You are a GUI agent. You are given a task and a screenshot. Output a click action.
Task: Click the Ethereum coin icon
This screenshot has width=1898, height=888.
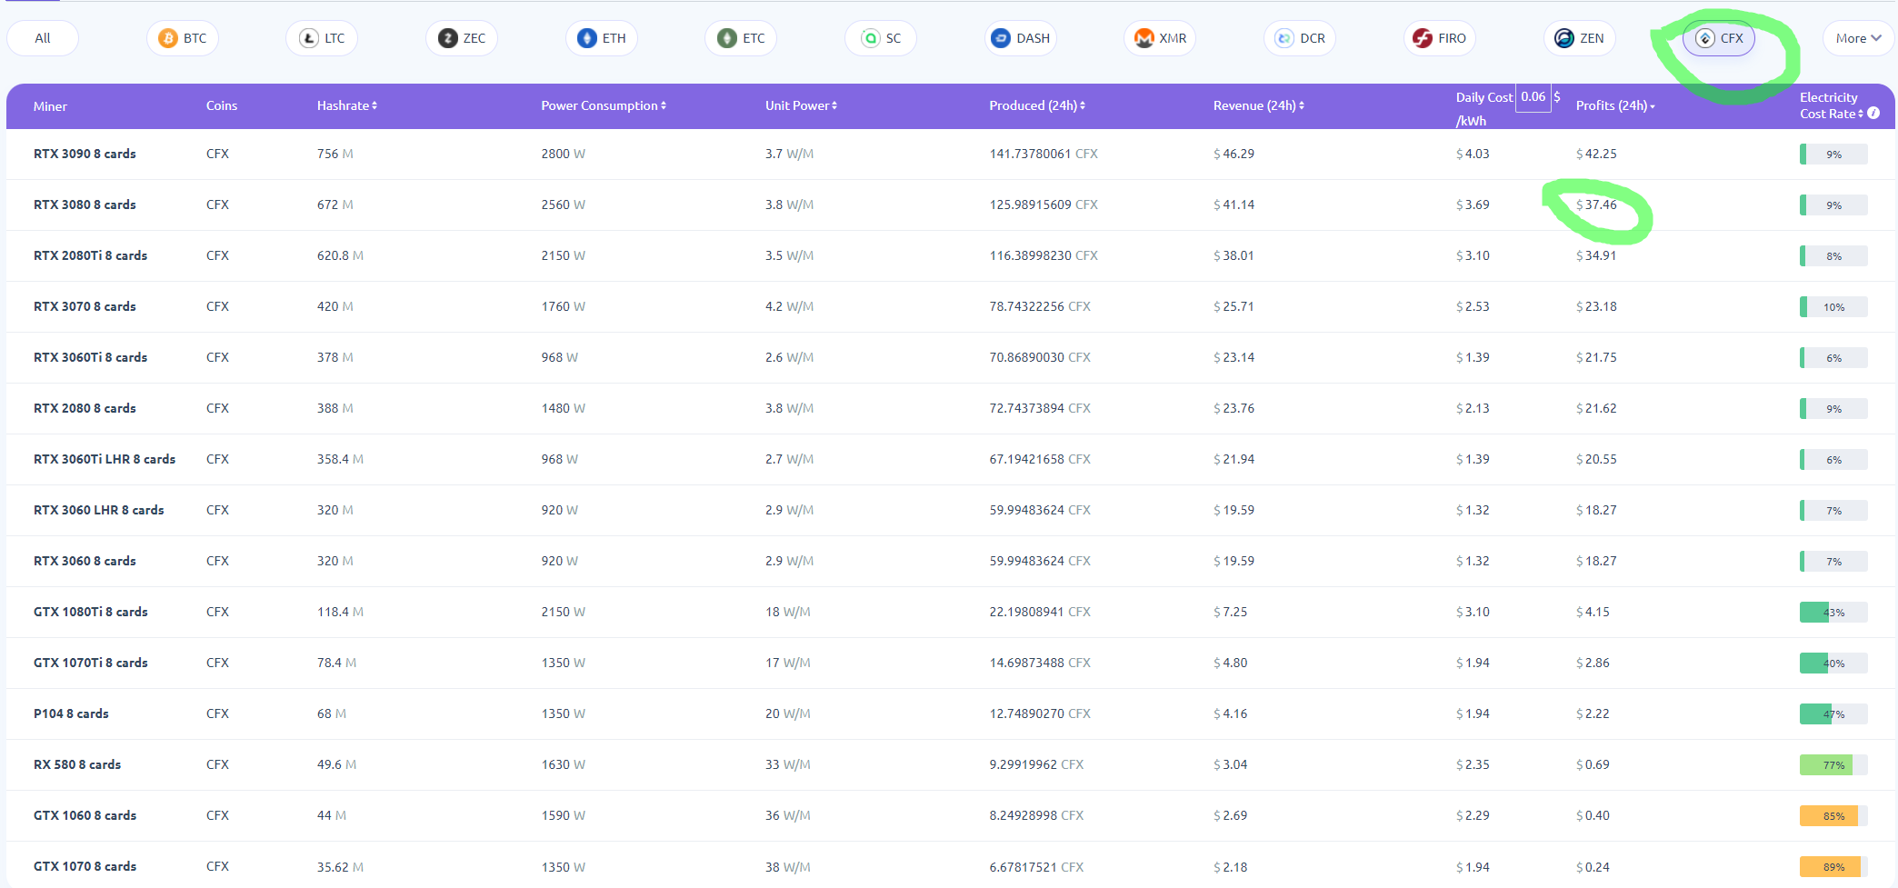[587, 38]
